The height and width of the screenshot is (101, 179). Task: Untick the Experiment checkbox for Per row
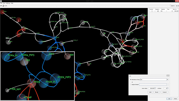point(158,11)
